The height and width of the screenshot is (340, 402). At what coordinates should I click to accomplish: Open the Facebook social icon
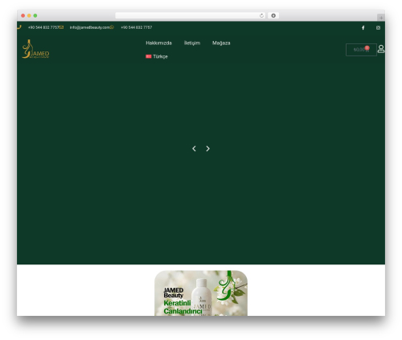coord(363,28)
